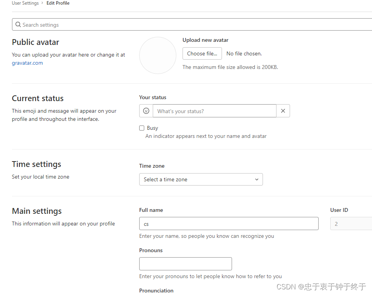Click 'Set your local time zone' text
This screenshot has height=294, width=372.
[x=41, y=177]
